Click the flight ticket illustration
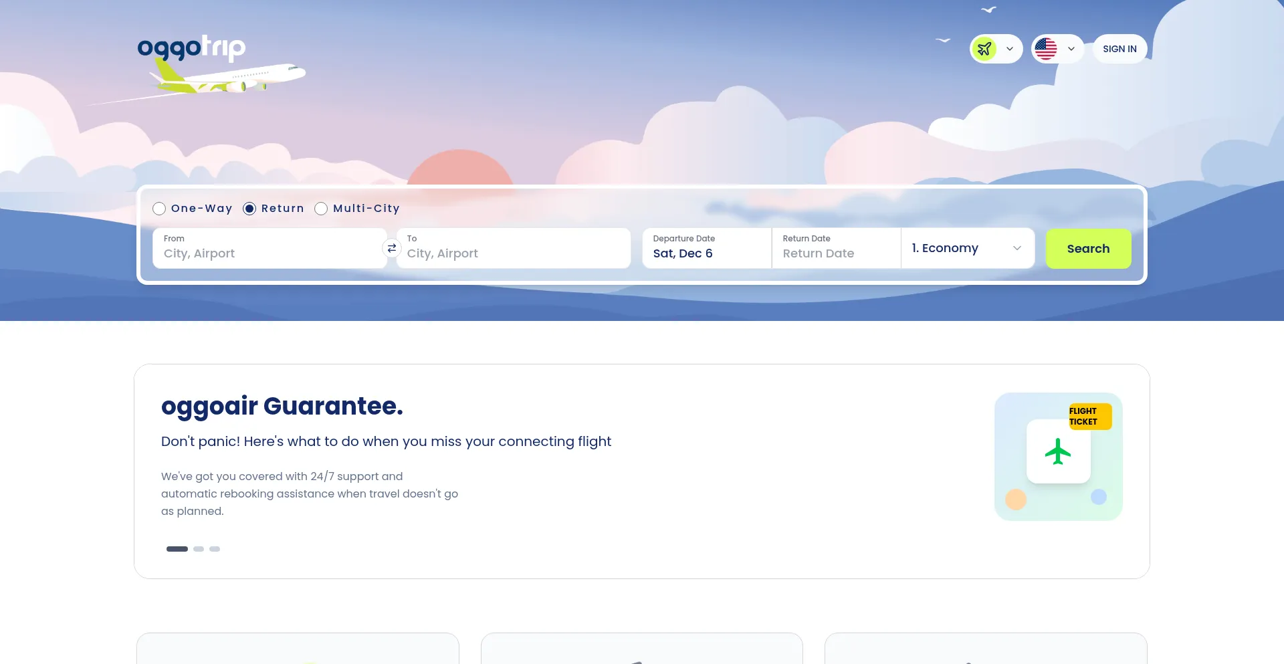 [x=1059, y=457]
